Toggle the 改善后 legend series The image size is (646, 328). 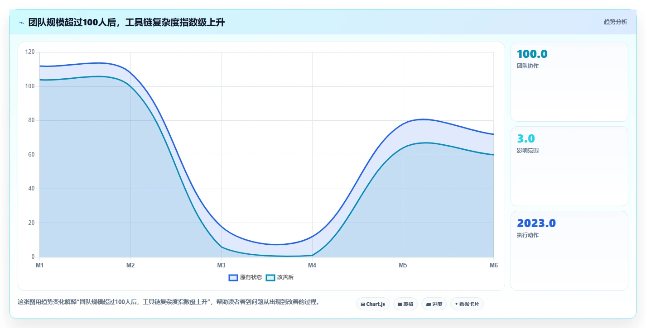point(280,277)
